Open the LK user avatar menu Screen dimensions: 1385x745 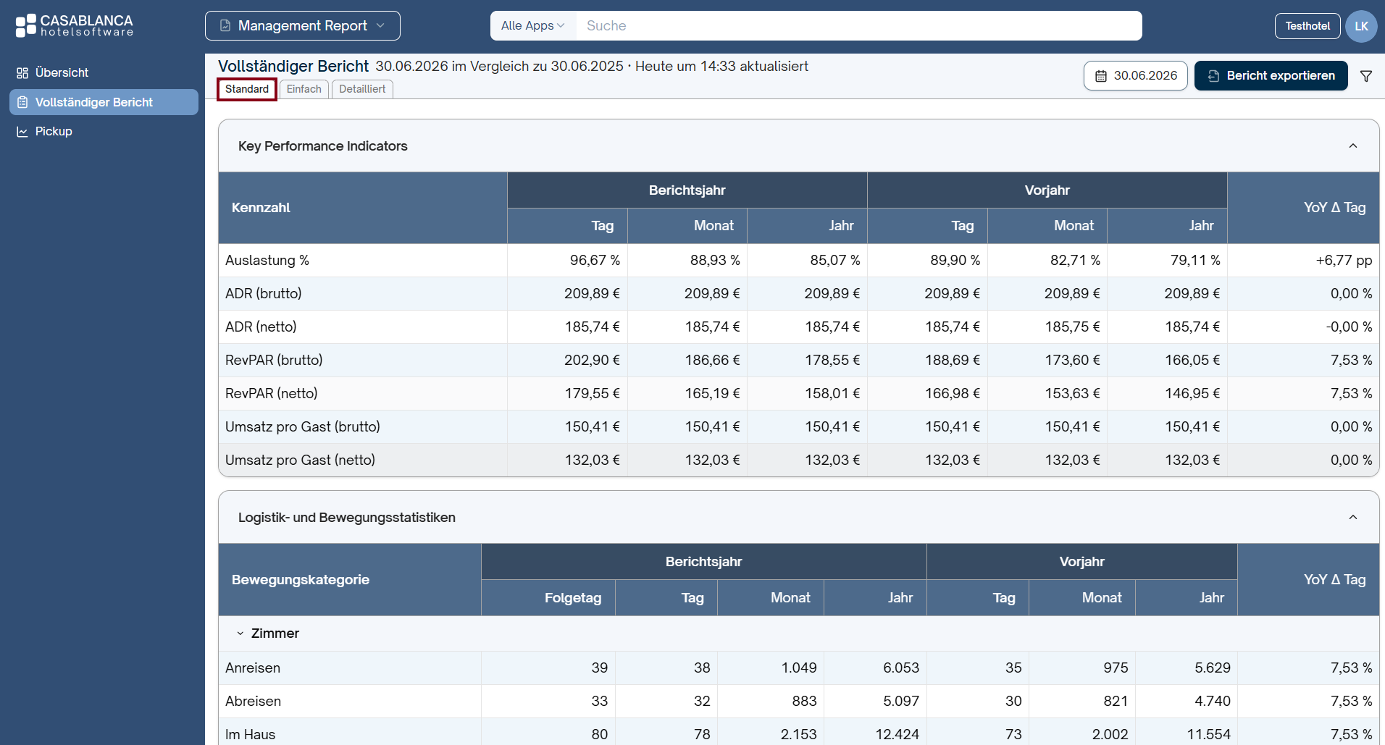(x=1362, y=26)
